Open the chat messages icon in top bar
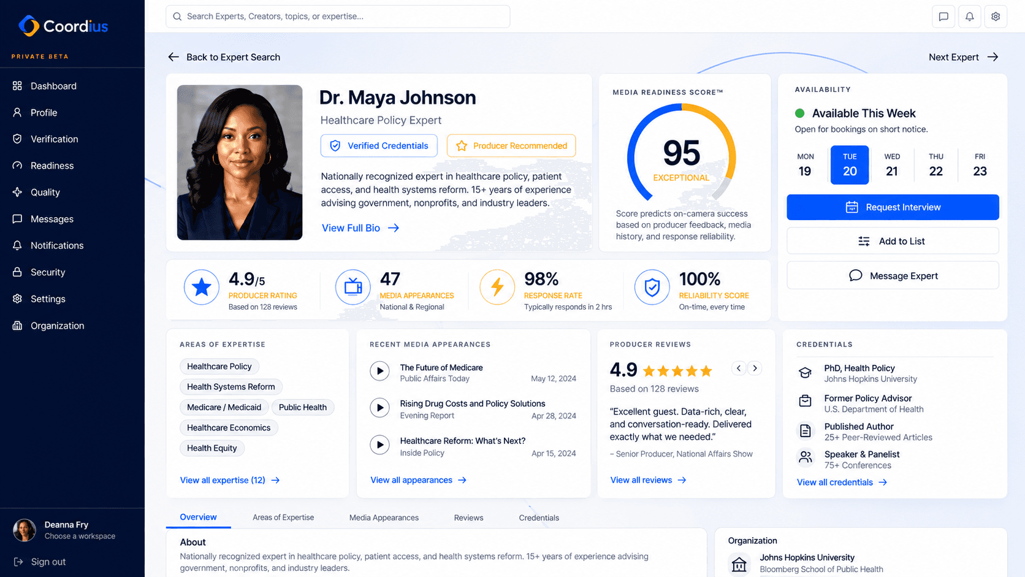Screen dimensions: 1025x577 tap(943, 17)
